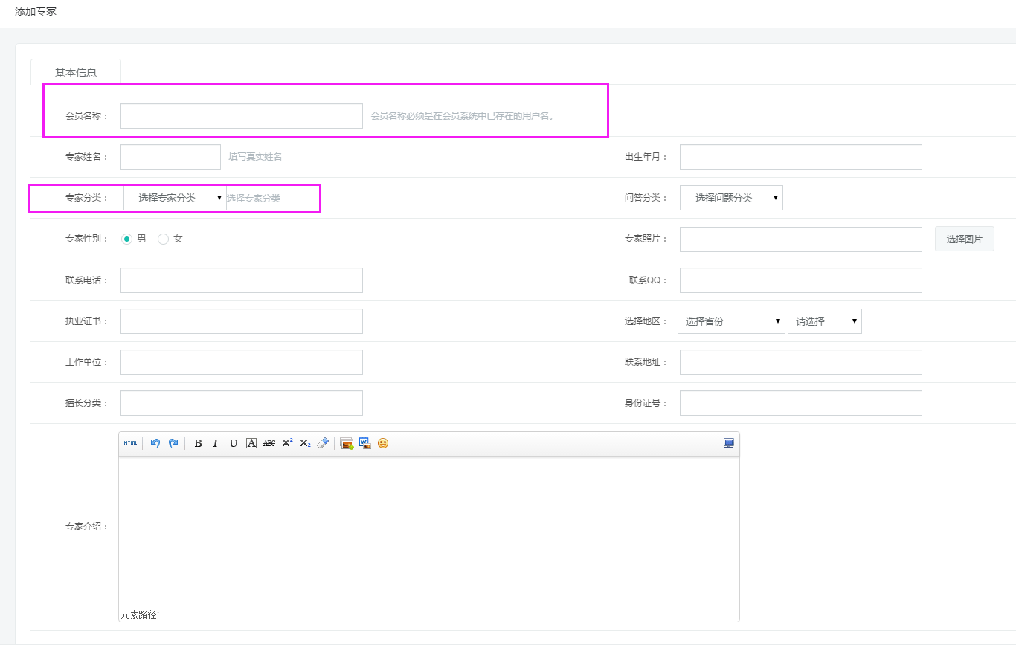Toggle bold formatting in editor
The width and height of the screenshot is (1016, 647).
pos(198,443)
